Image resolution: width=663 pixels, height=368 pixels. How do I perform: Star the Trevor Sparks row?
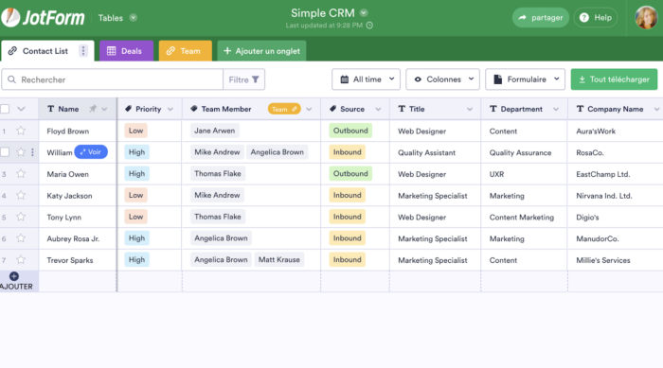pos(21,260)
